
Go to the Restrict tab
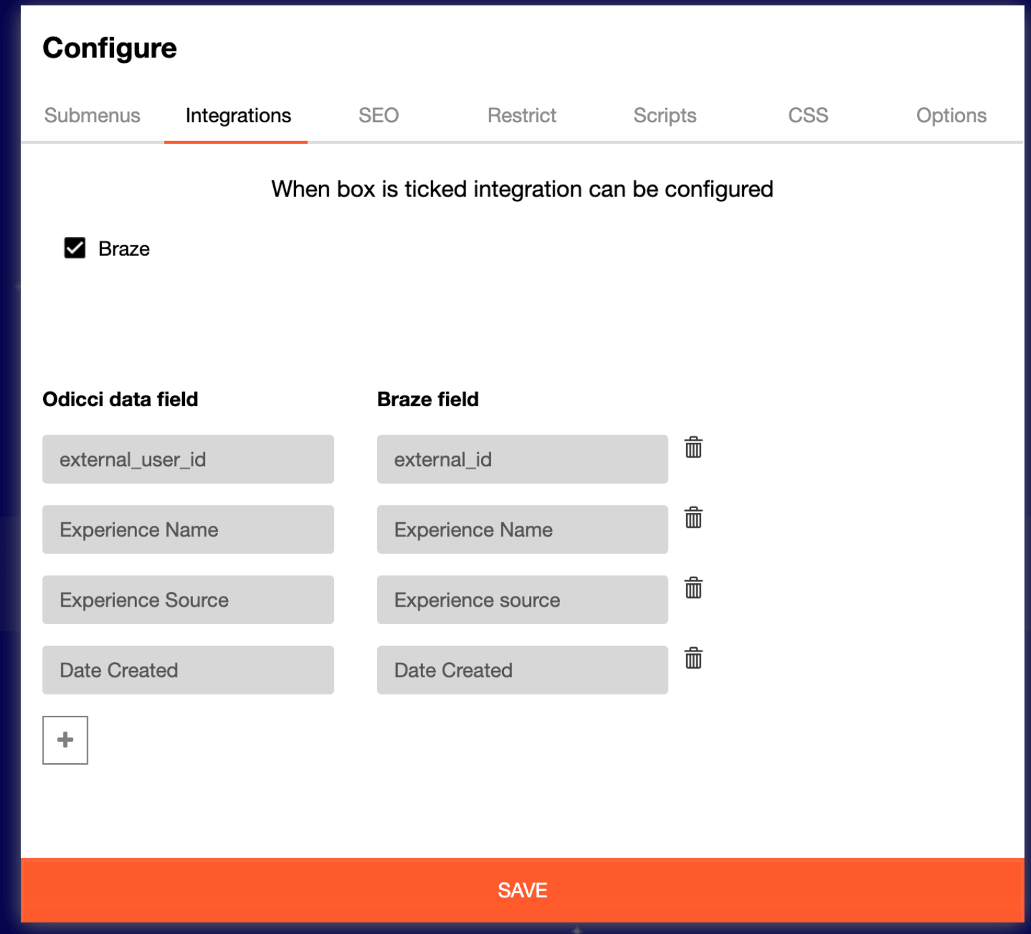[522, 115]
